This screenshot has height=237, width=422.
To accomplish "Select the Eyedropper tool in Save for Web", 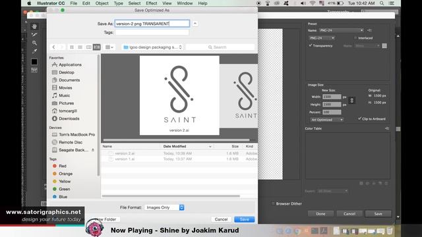I will pyautogui.click(x=34, y=51).
